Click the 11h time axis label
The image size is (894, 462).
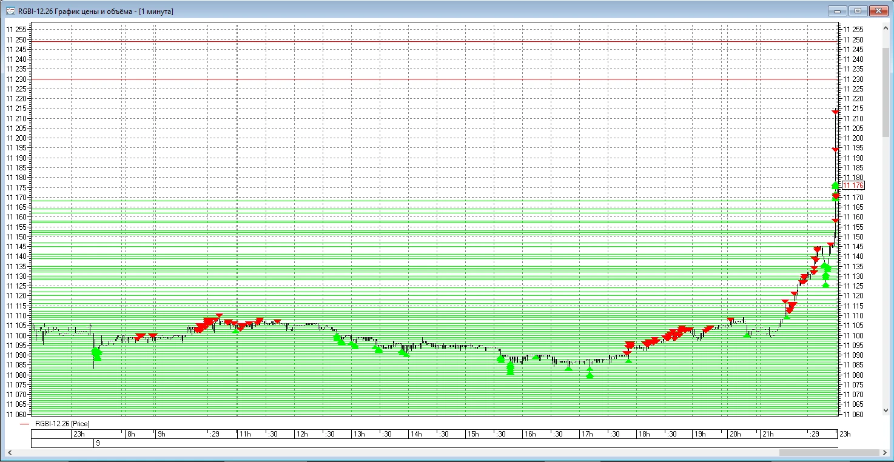tap(244, 434)
